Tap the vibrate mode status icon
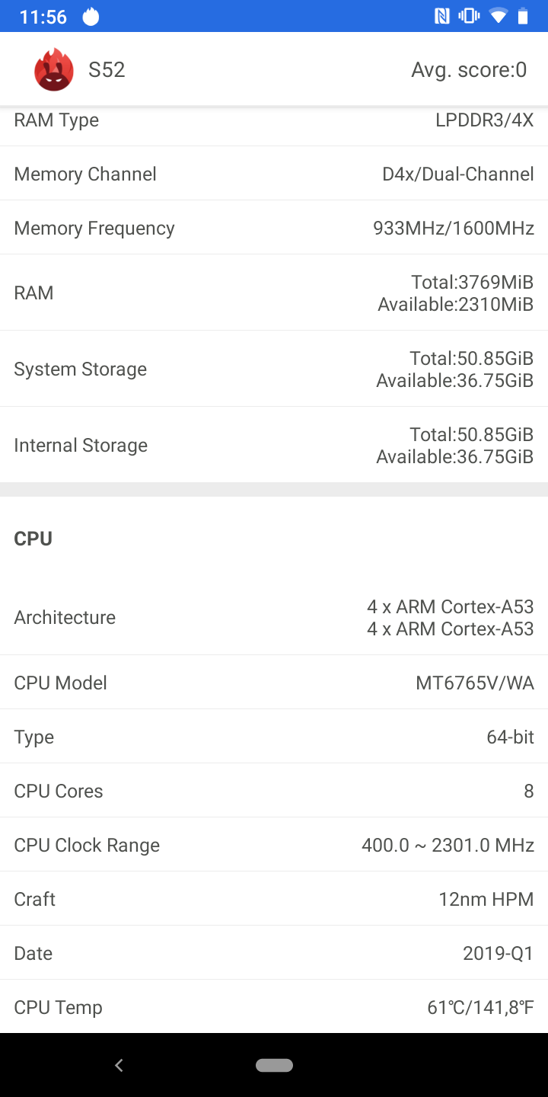The image size is (548, 1097). click(x=469, y=16)
